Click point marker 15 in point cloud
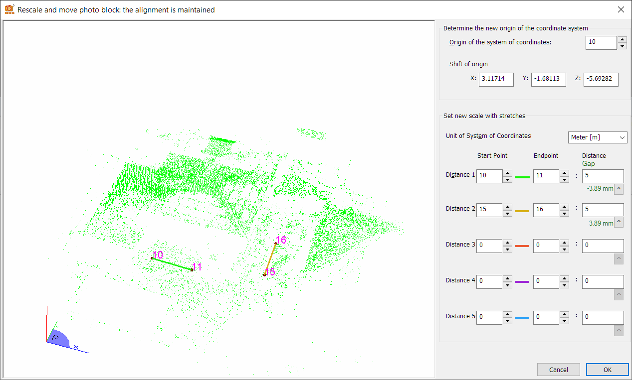Image resolution: width=632 pixels, height=380 pixels. click(x=264, y=275)
